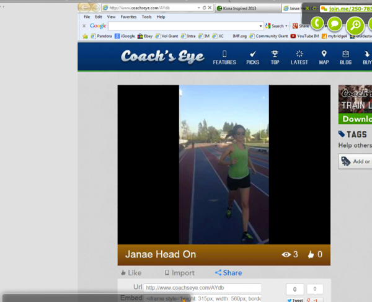
Task: Open the Intra bookmark
Action: [x=188, y=36]
